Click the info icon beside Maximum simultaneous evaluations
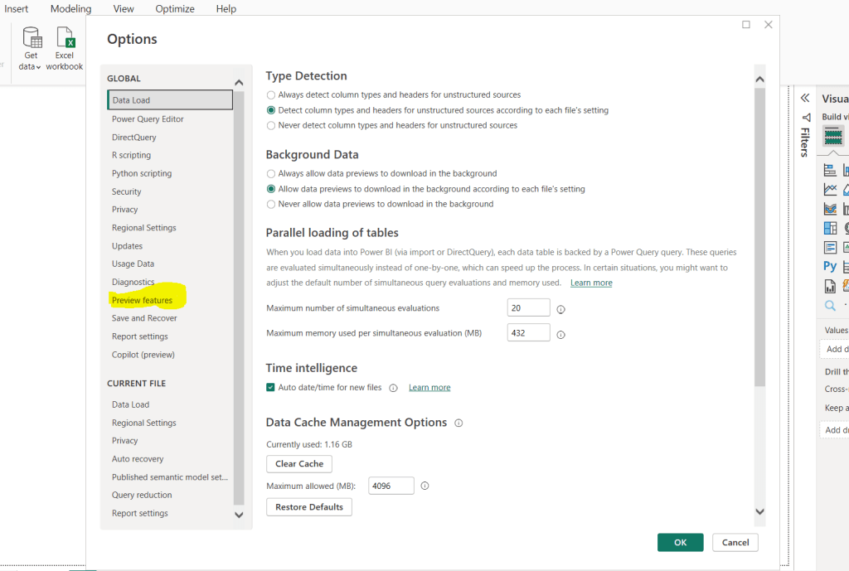The image size is (849, 571). (560, 309)
